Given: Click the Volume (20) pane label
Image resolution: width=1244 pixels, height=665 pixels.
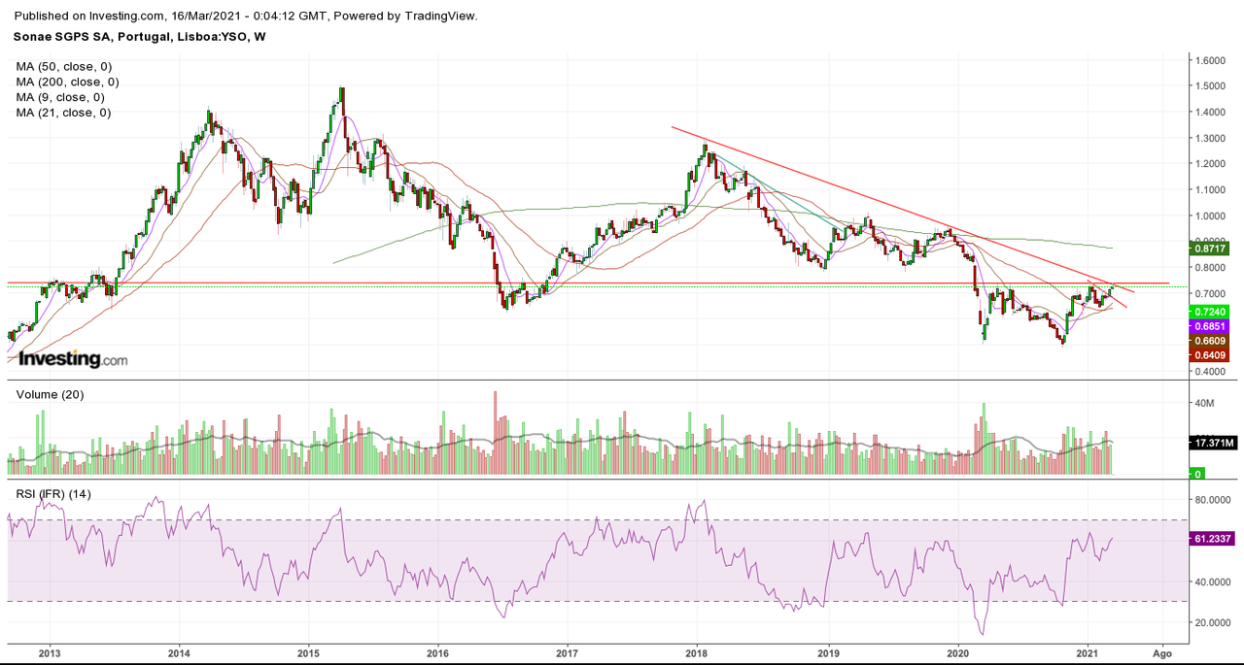Looking at the screenshot, I should (x=49, y=395).
